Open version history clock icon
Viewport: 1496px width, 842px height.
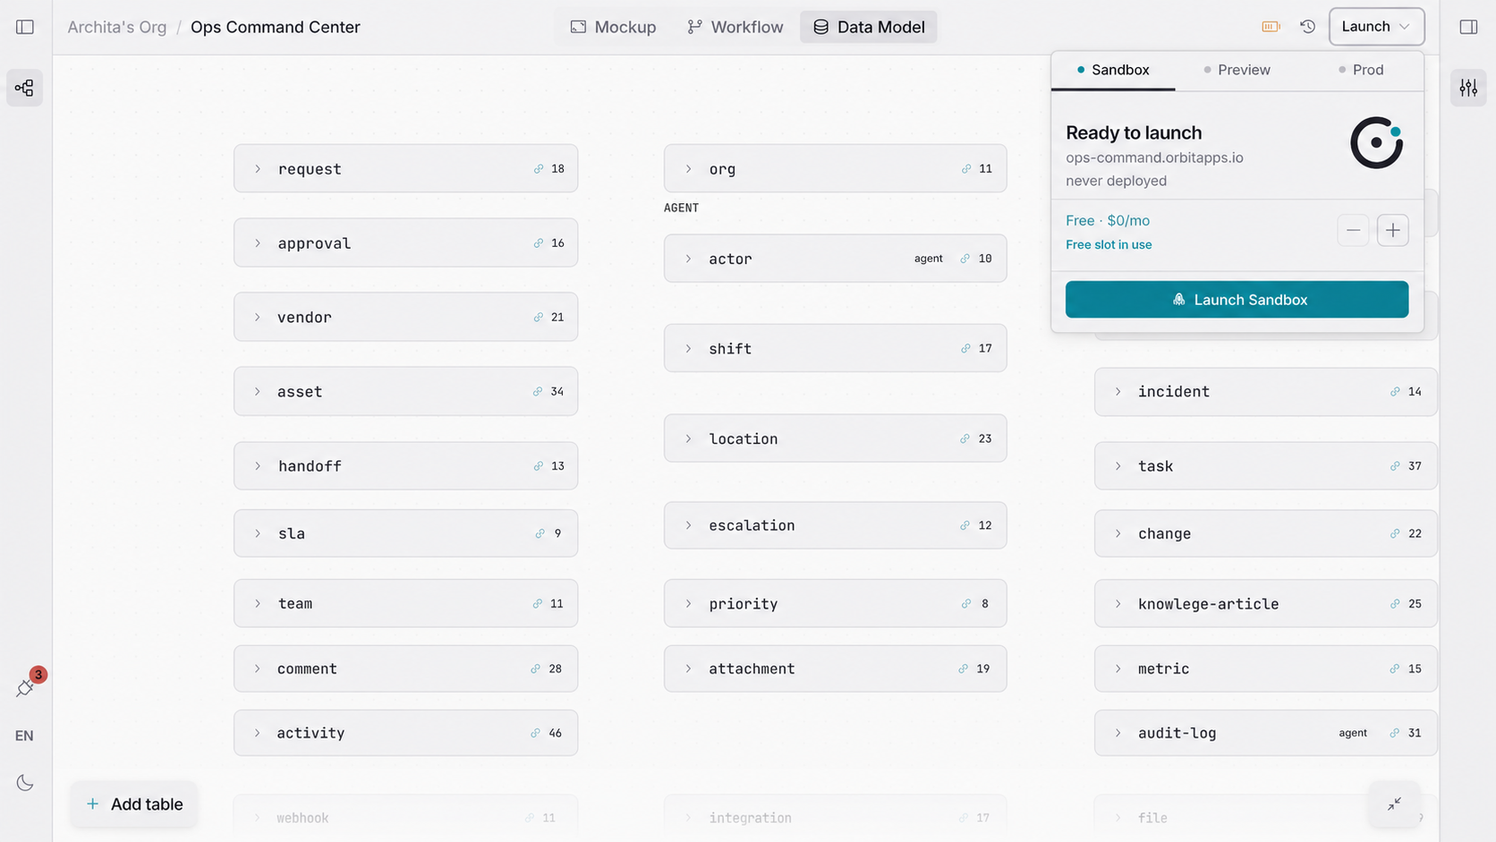tap(1307, 27)
